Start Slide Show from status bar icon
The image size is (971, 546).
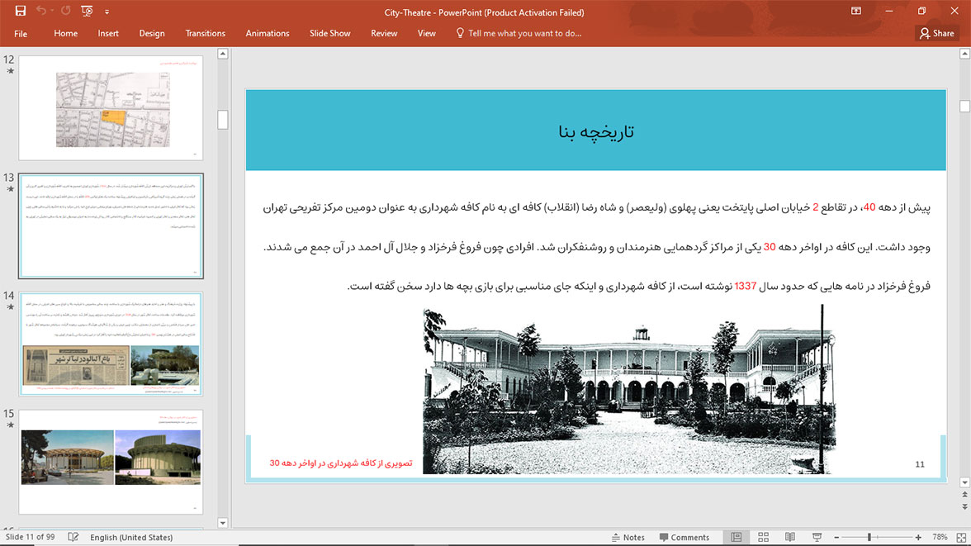click(x=817, y=537)
